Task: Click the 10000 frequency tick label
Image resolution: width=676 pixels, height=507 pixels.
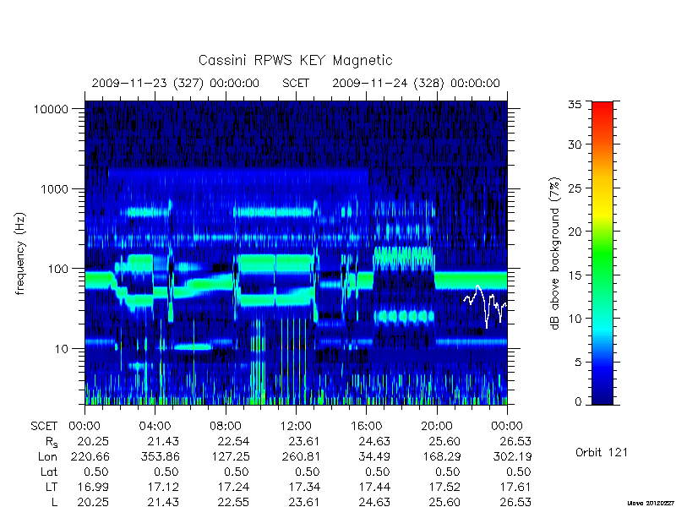Action: pyautogui.click(x=51, y=109)
